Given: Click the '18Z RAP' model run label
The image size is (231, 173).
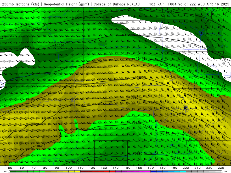Looking at the screenshot, I should coord(156,4).
